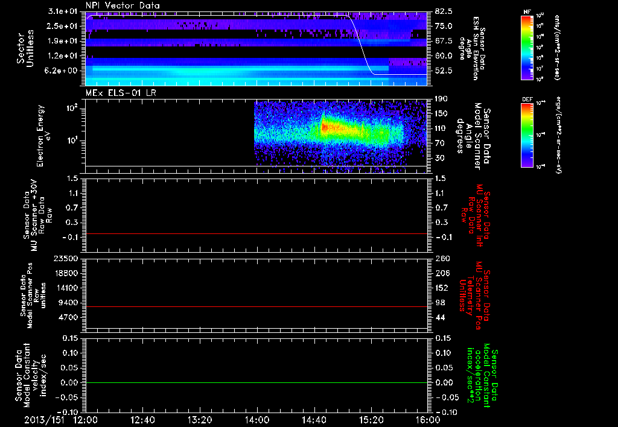Click the NF color bar legend

(x=527, y=48)
